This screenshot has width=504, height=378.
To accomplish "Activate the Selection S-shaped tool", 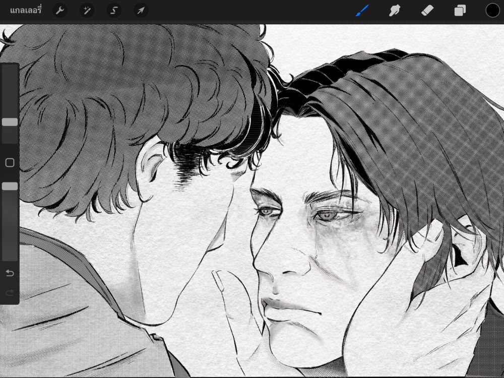I will pyautogui.click(x=114, y=11).
